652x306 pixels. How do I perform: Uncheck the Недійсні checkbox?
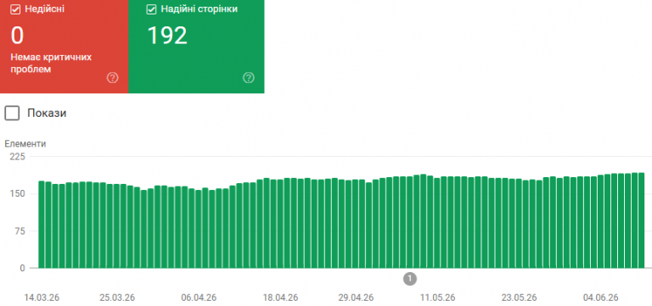coord(15,9)
